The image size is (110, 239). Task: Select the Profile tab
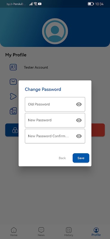click(96, 232)
